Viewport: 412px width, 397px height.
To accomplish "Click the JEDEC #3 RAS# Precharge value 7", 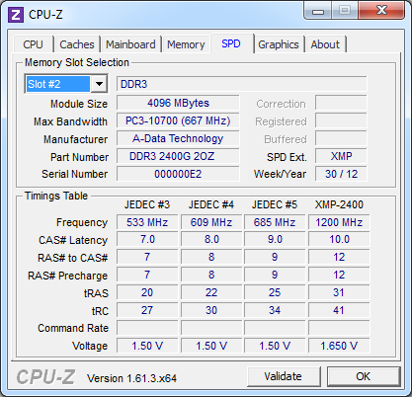I will 147,275.
